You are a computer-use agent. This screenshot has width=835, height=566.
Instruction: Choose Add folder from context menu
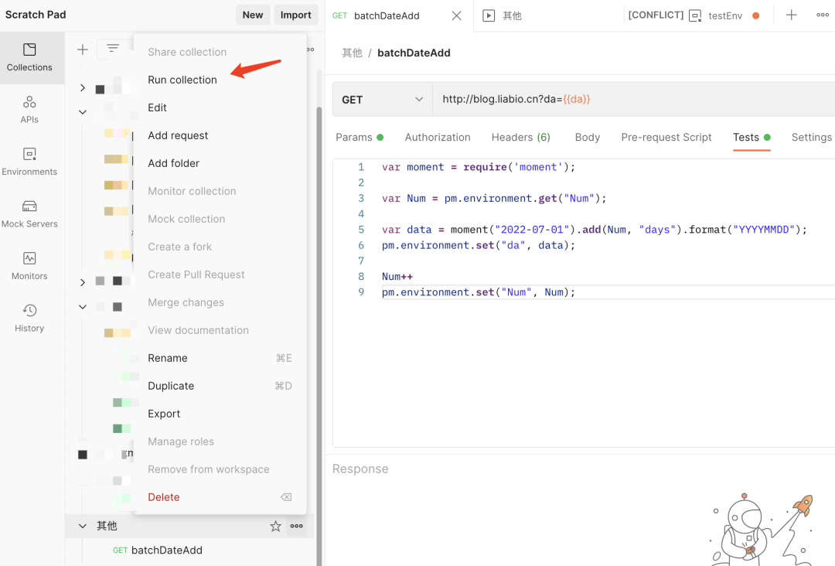pyautogui.click(x=220, y=163)
